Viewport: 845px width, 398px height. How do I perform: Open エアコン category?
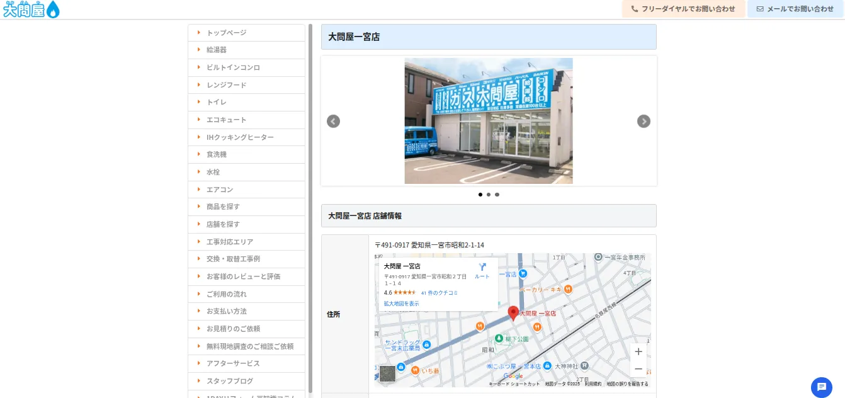click(246, 190)
